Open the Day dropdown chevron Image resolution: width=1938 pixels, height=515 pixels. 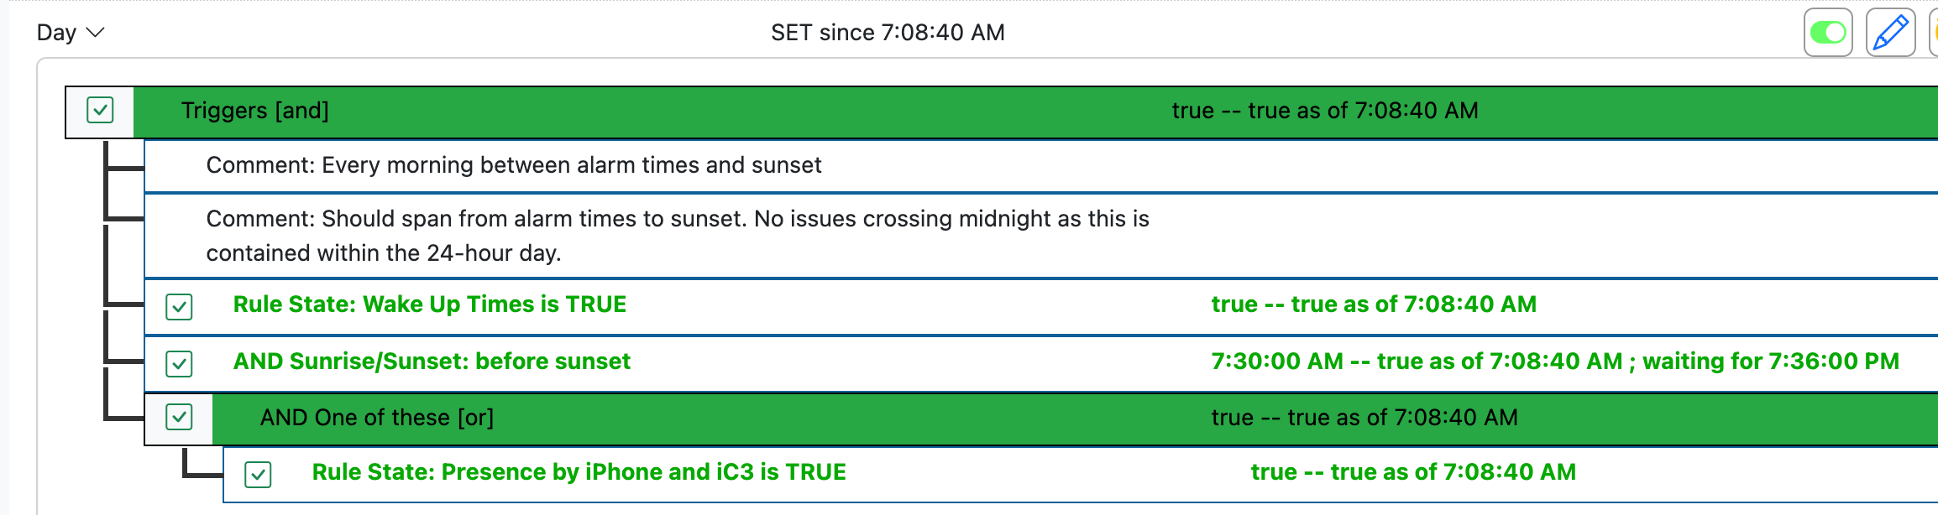[x=96, y=33]
